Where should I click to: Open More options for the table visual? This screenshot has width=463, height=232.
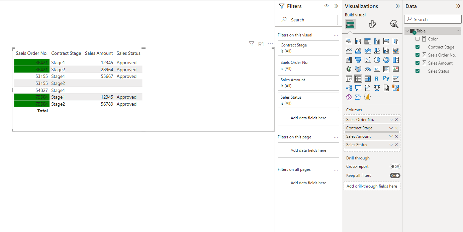(x=270, y=44)
